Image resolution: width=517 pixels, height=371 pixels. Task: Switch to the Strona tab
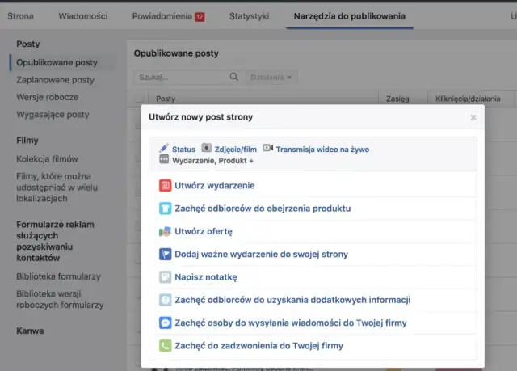pyautogui.click(x=20, y=16)
